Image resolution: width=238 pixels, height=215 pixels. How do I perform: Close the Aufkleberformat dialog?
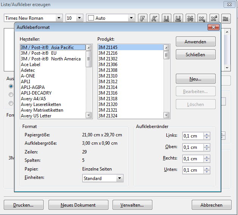213,27
